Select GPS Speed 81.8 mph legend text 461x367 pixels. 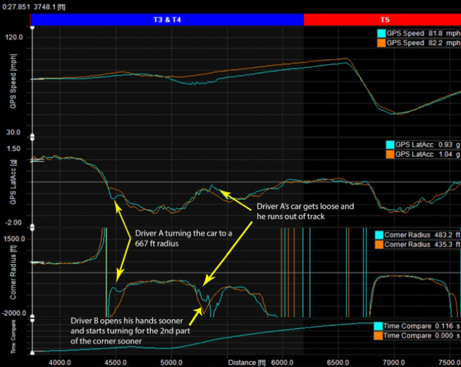(x=423, y=33)
